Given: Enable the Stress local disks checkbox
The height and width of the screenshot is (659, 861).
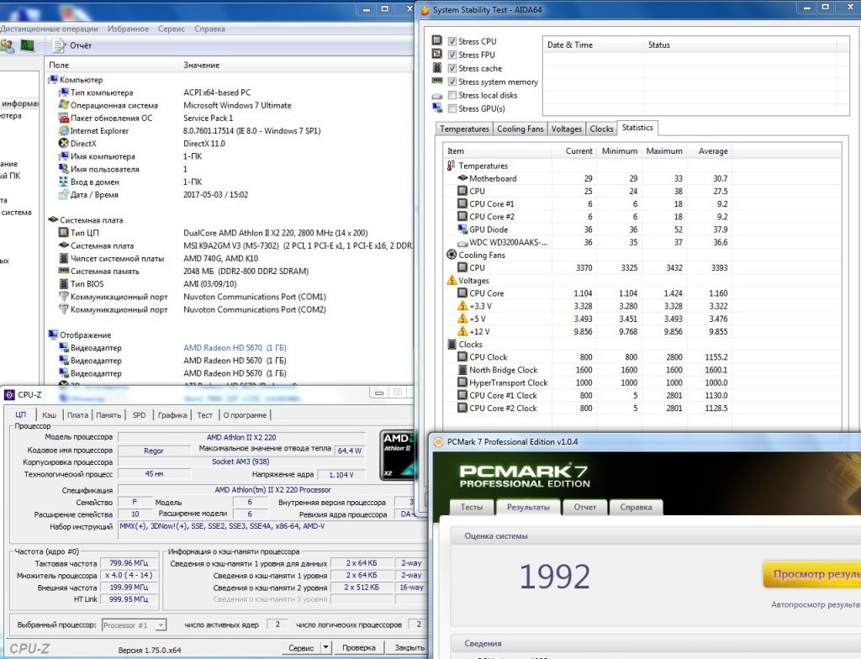Looking at the screenshot, I should (x=452, y=95).
